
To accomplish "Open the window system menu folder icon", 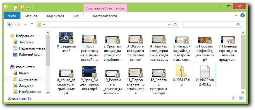I will coord(6,7).
